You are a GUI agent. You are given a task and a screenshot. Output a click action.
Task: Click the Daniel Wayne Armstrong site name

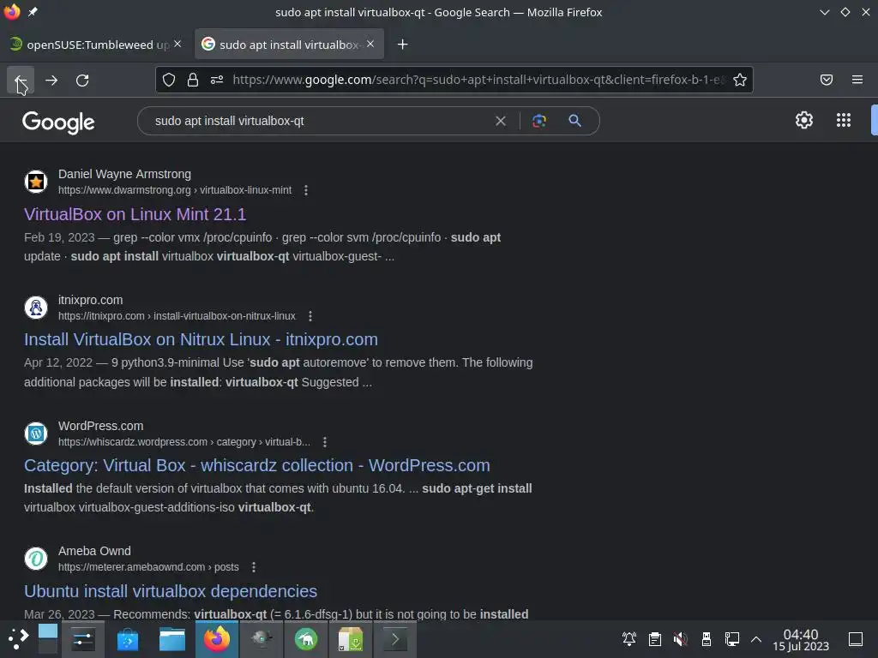125,174
